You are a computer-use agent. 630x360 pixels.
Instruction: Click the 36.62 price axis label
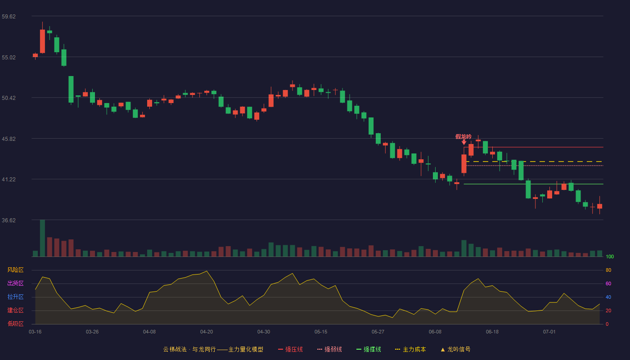click(x=9, y=220)
